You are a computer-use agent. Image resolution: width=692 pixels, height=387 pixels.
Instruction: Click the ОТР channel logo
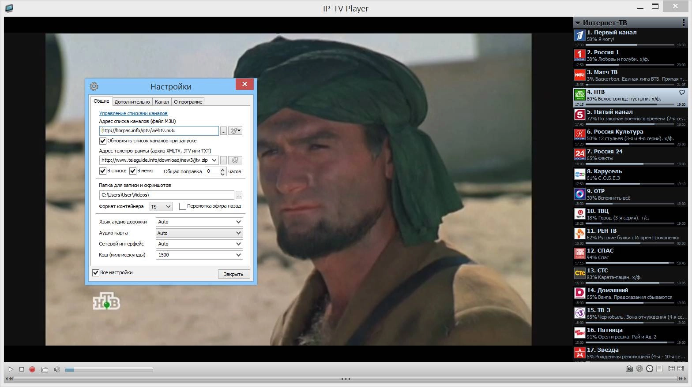(x=579, y=194)
